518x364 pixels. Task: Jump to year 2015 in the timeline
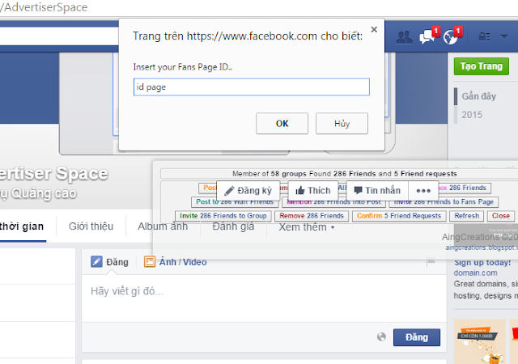pos(472,115)
